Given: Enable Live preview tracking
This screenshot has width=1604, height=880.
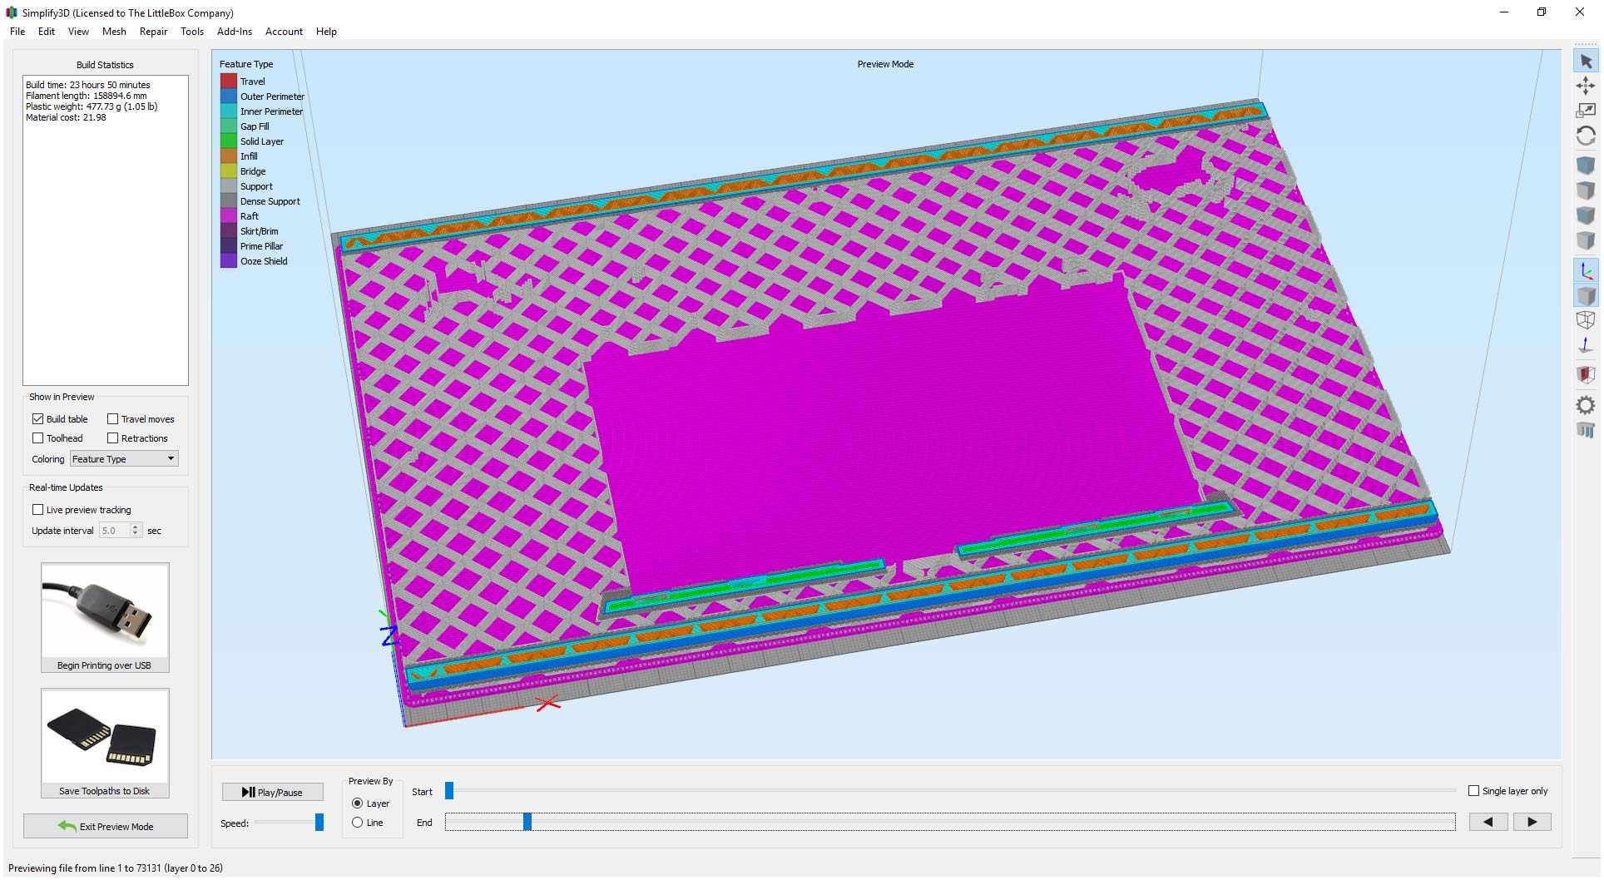Looking at the screenshot, I should (x=37, y=510).
